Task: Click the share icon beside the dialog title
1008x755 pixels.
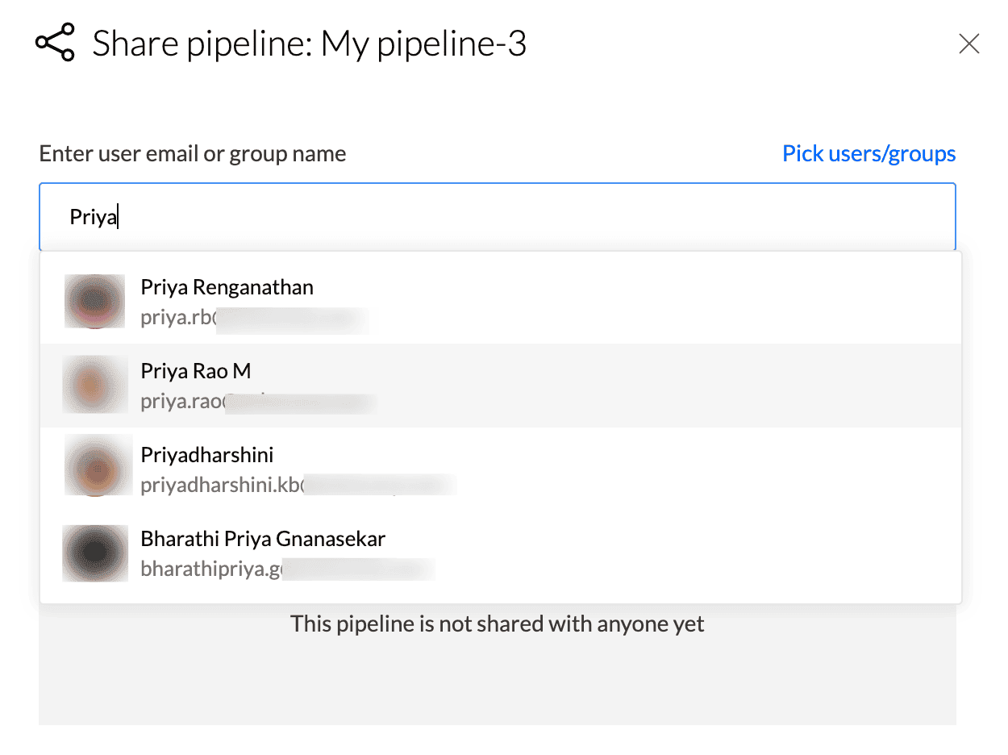Action: click(x=55, y=44)
